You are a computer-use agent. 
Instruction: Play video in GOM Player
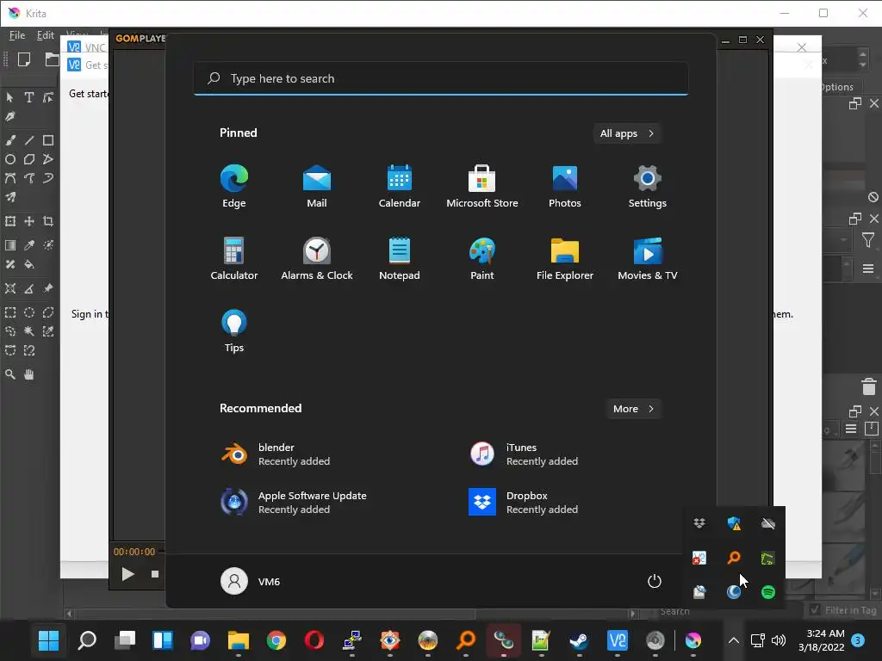point(127,574)
